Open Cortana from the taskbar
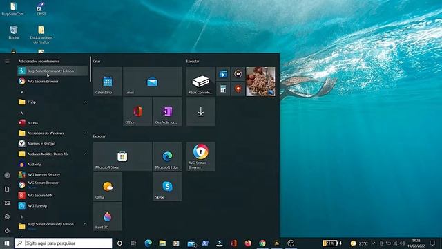This screenshot has width=442, height=249. click(x=119, y=243)
